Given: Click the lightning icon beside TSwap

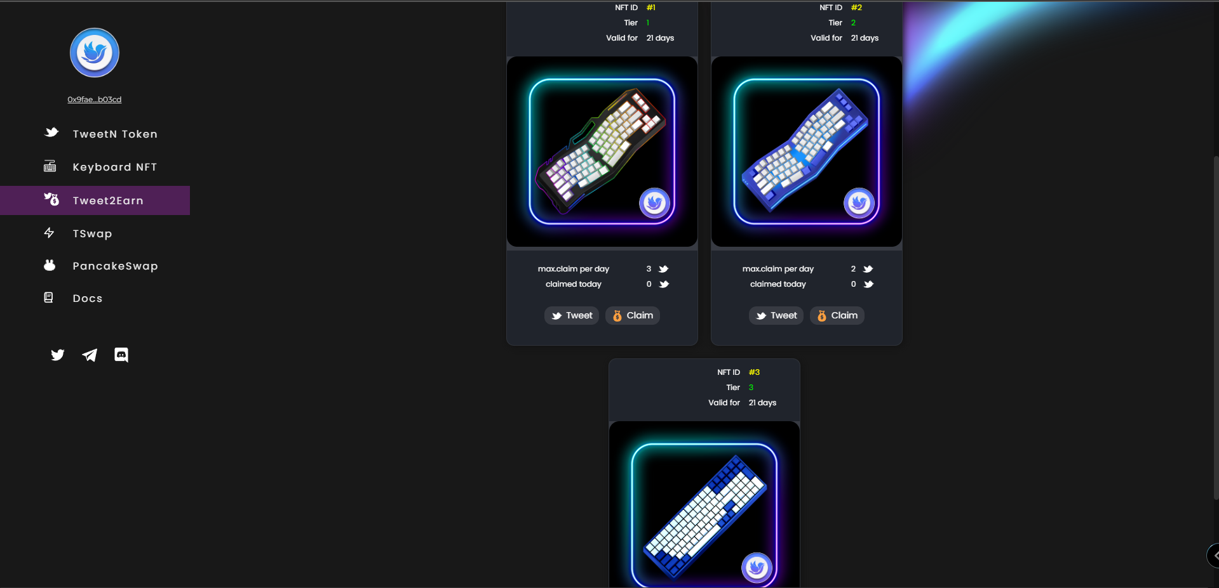Looking at the screenshot, I should tap(49, 233).
